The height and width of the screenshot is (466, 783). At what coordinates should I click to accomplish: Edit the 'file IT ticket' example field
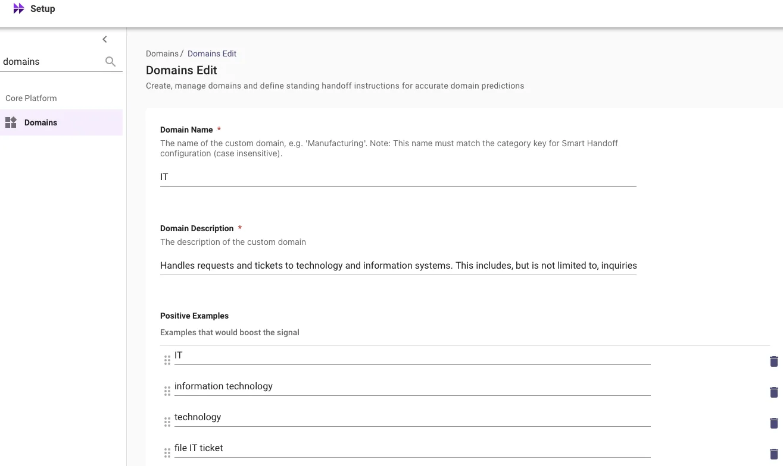pyautogui.click(x=412, y=449)
